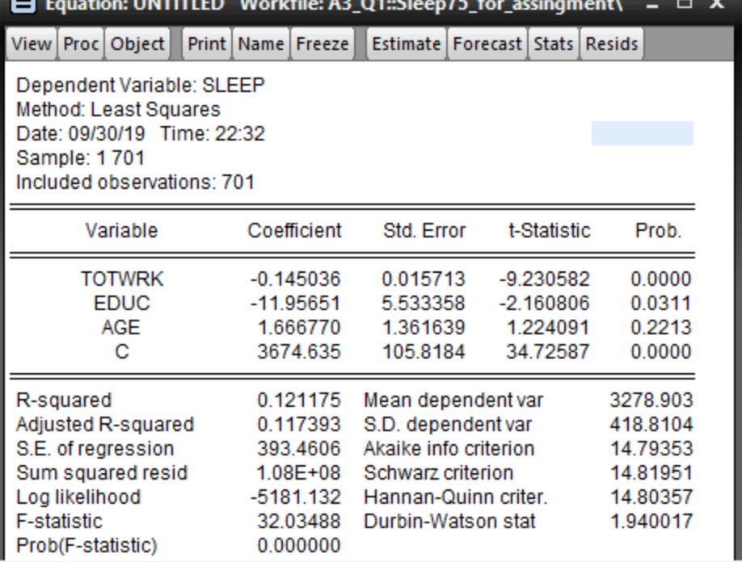Freeze the equation output
Screen dimensions: 742x562
[323, 44]
